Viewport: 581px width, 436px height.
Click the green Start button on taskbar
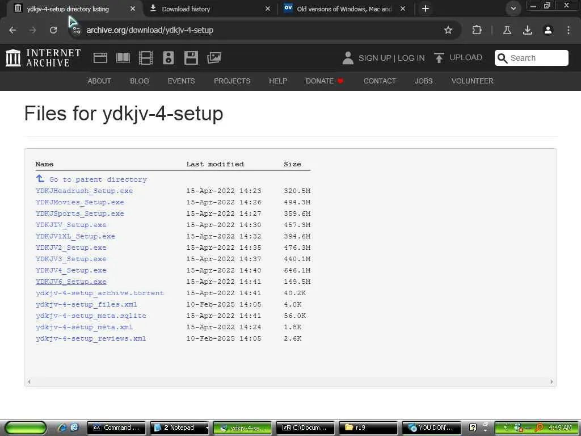click(26, 428)
